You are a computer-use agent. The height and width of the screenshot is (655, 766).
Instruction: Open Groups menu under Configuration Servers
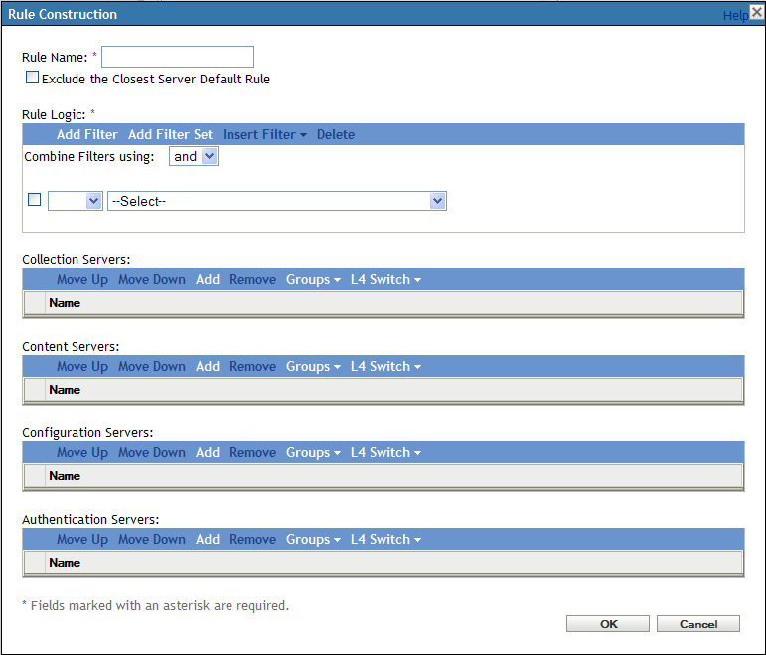coord(313,452)
